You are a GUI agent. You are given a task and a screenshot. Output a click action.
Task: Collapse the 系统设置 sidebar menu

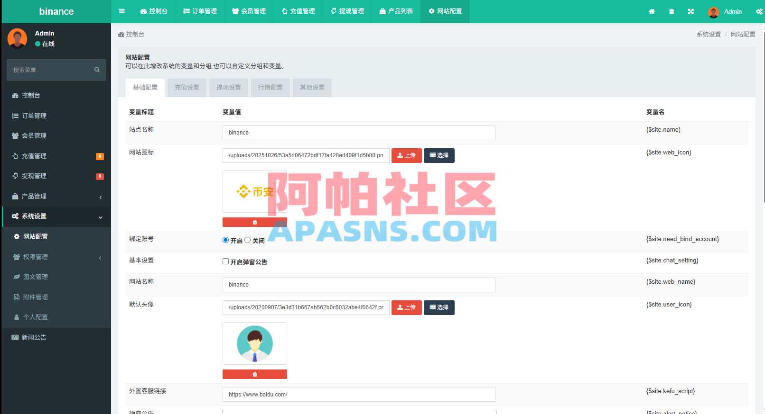click(56, 216)
